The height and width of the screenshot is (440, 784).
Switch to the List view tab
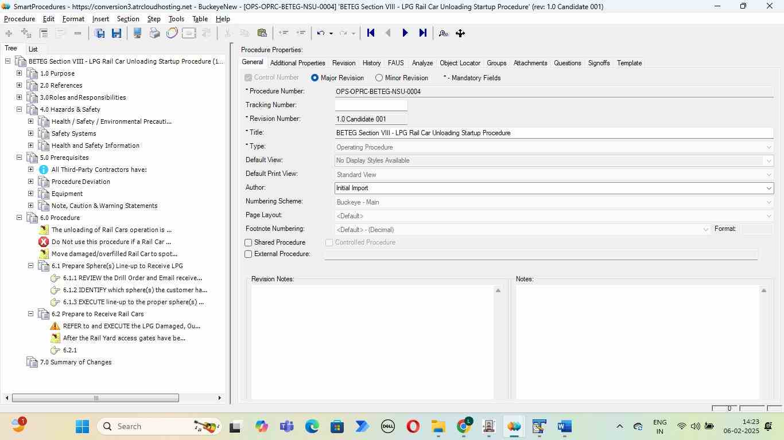pos(33,49)
